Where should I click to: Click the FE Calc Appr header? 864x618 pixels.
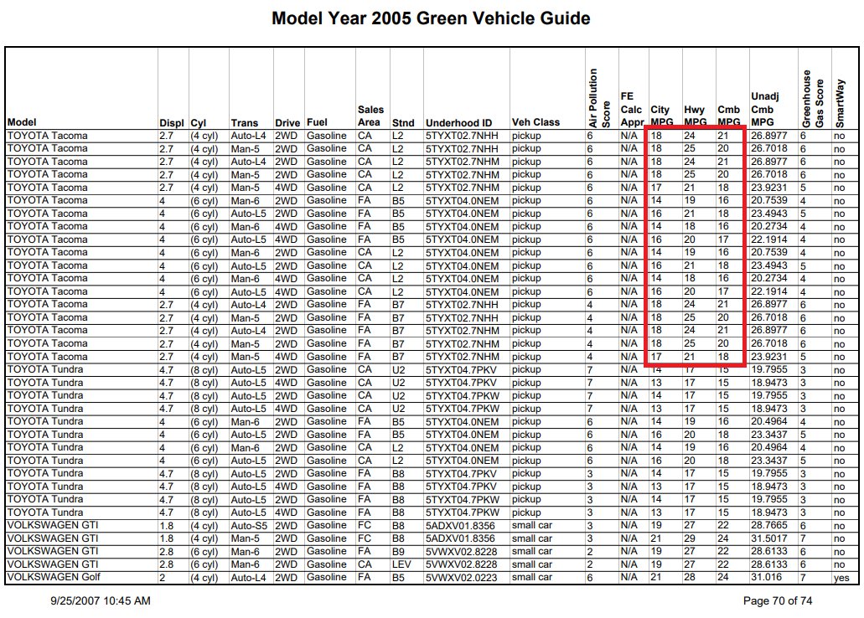tap(631, 109)
